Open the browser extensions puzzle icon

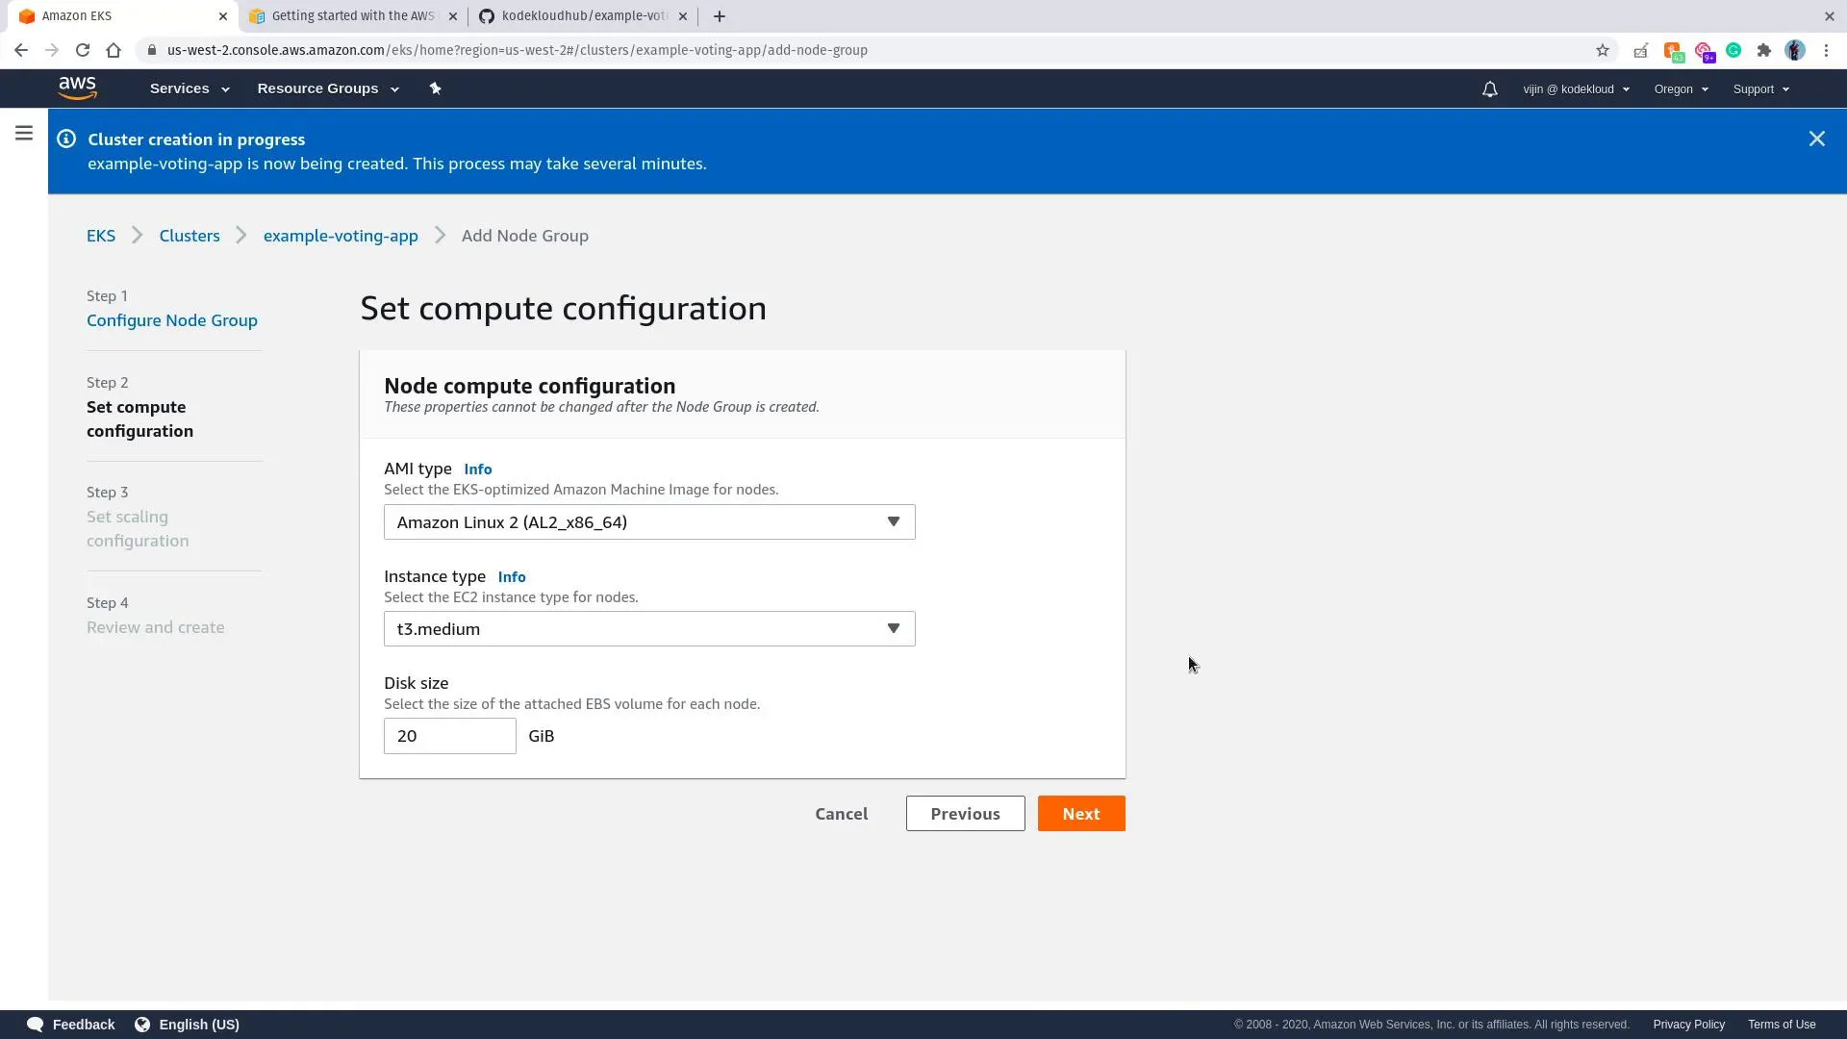pos(1764,50)
